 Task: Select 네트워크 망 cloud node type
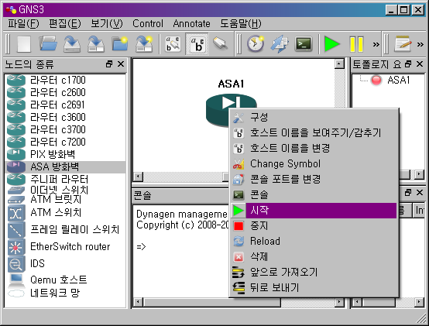pyautogui.click(x=65, y=293)
